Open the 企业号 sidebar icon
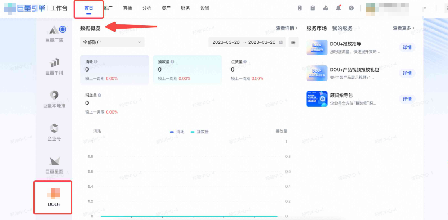This screenshot has width=448, height=220. click(54, 132)
